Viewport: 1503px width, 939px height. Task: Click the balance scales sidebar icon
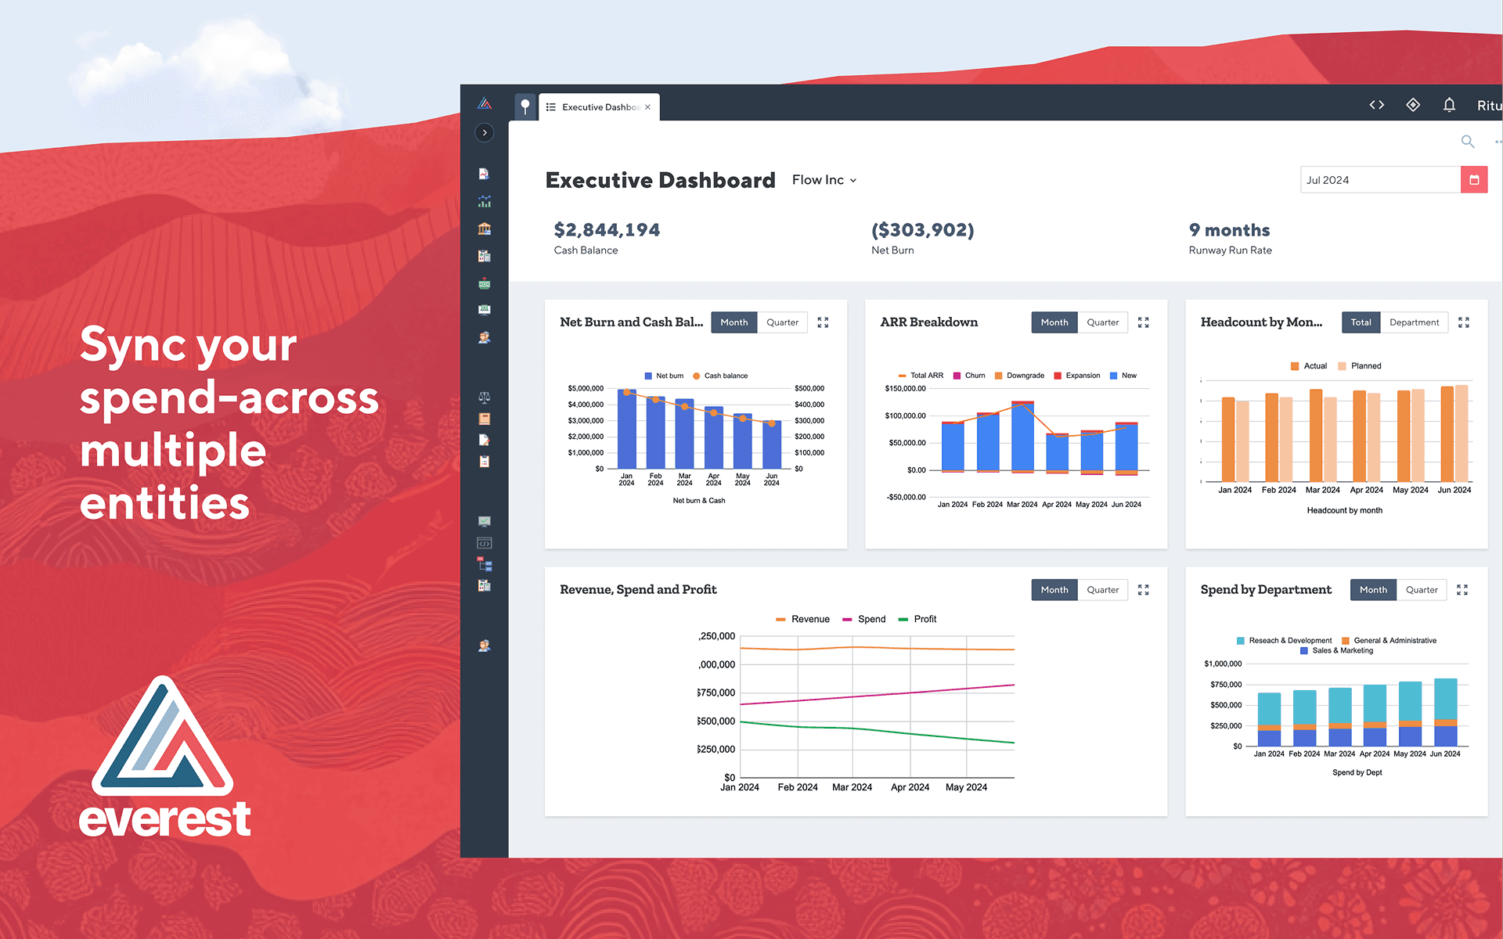[x=485, y=398]
